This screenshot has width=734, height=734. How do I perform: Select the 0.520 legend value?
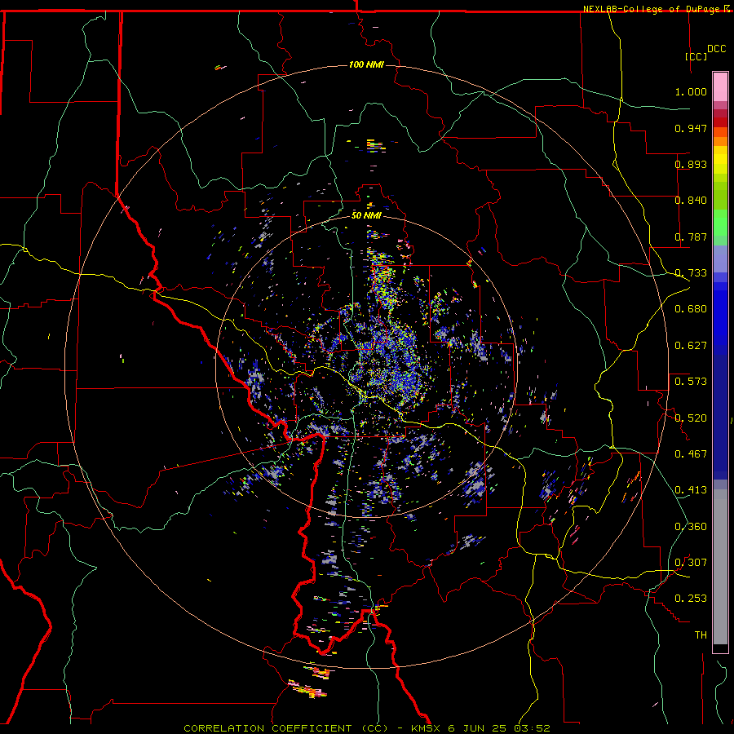pyautogui.click(x=691, y=418)
